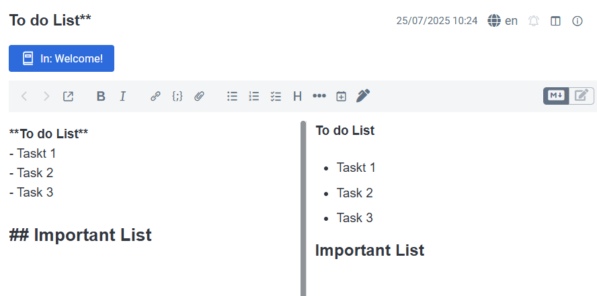Screen dimensions: 597x296
Task: Toggle the editor layout view
Action: (555, 21)
